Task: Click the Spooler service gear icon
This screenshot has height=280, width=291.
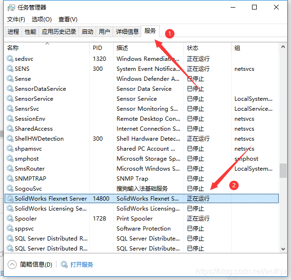Action: [10, 219]
